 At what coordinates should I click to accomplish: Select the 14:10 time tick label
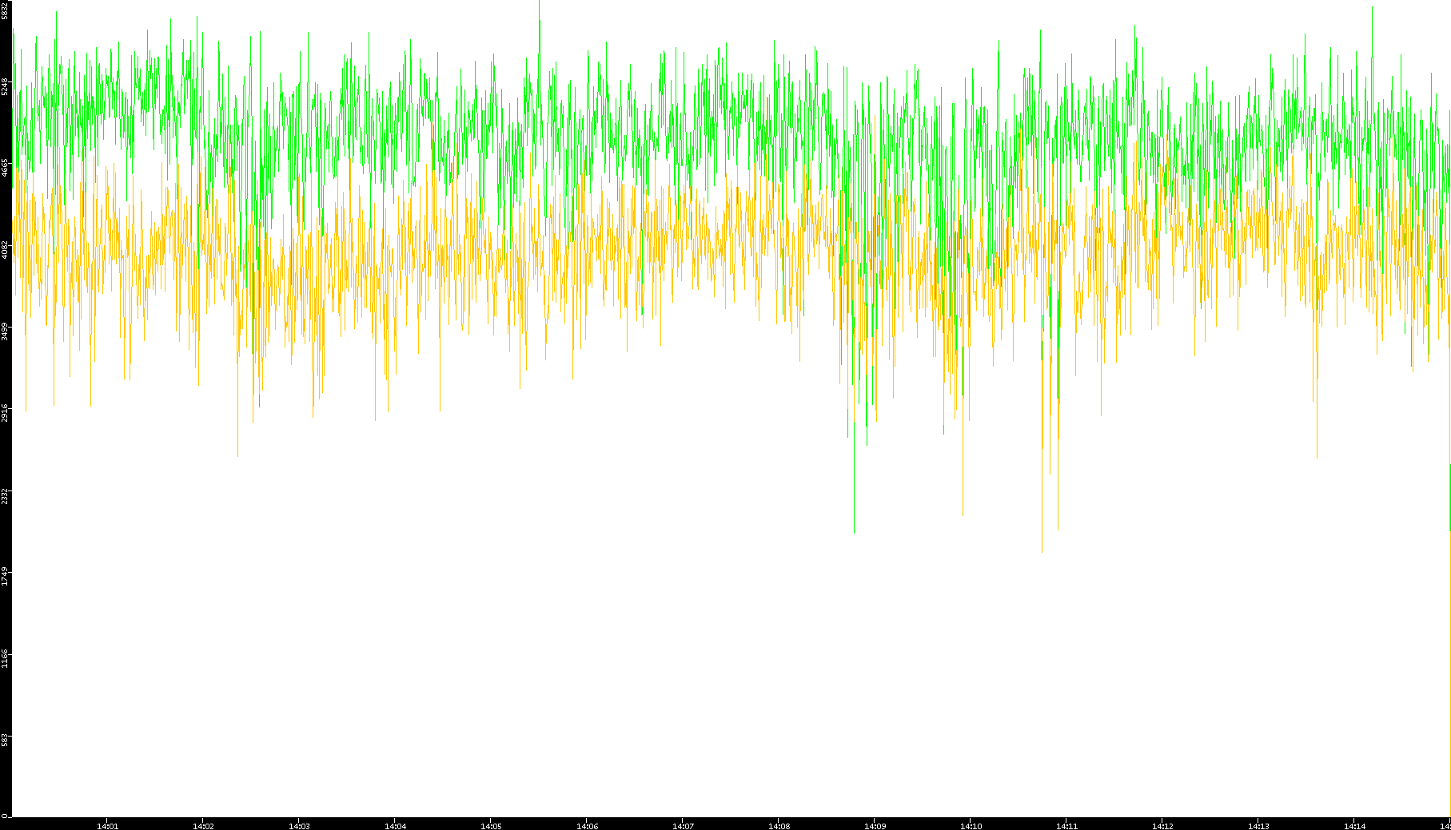[971, 826]
